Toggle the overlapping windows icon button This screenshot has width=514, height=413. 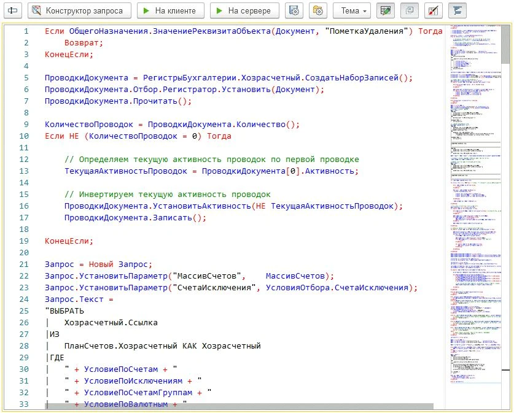(409, 10)
